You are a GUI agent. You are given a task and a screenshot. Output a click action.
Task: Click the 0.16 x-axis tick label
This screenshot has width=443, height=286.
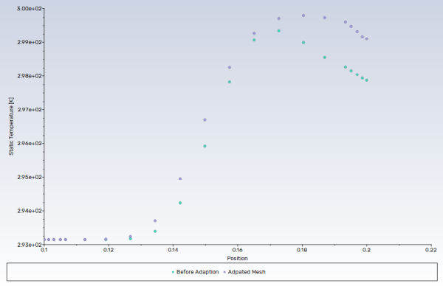[237, 250]
